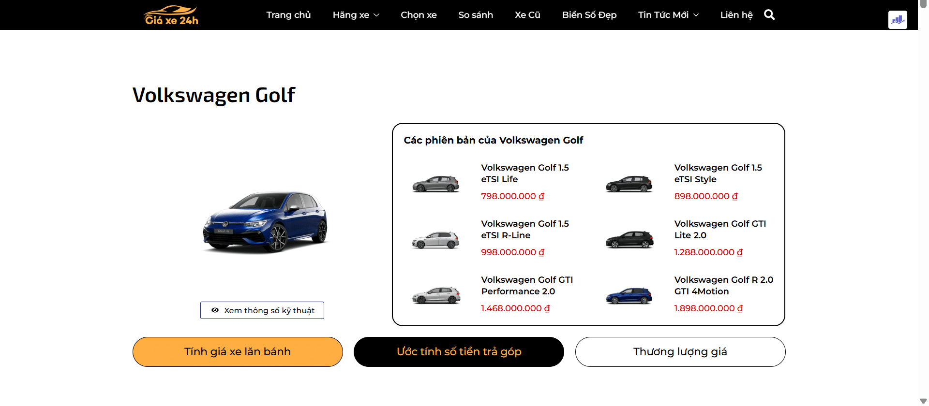Open the So sánh menu item

(476, 15)
